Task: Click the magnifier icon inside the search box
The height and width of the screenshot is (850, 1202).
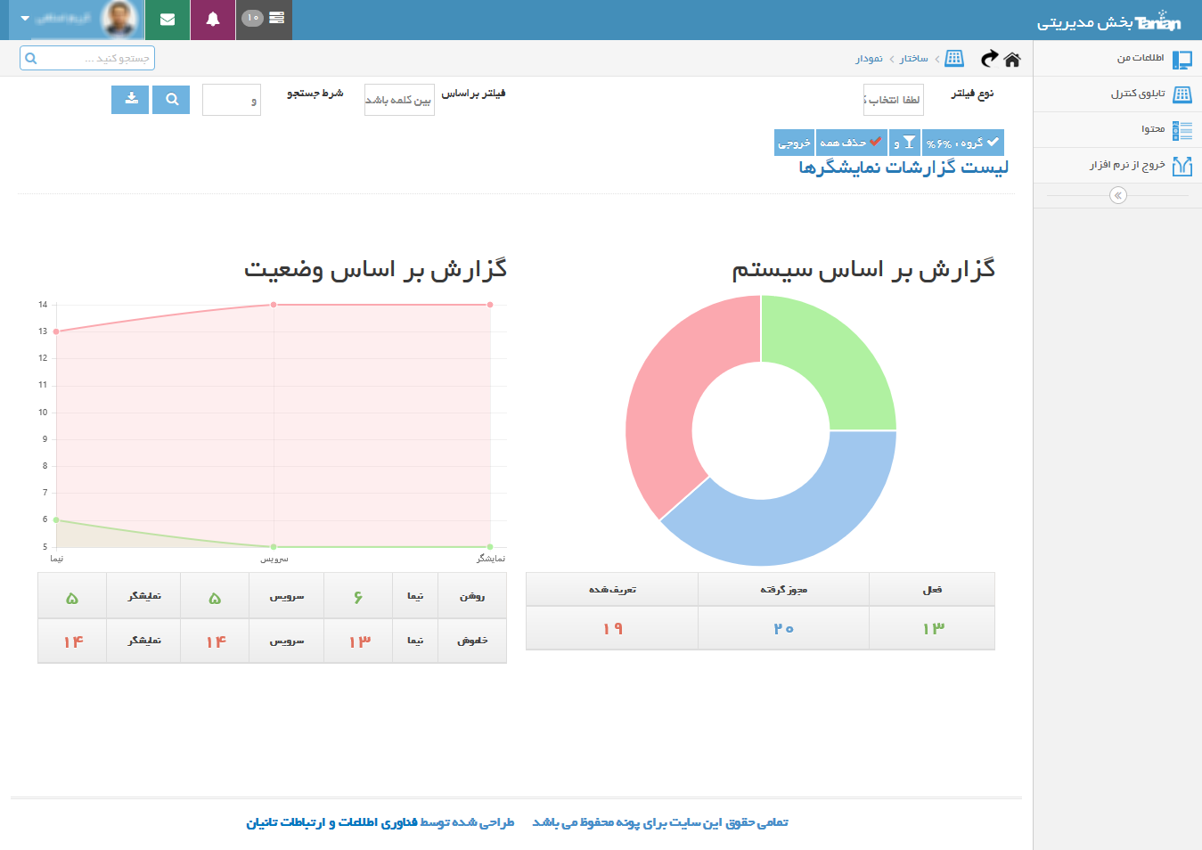Action: pos(31,59)
